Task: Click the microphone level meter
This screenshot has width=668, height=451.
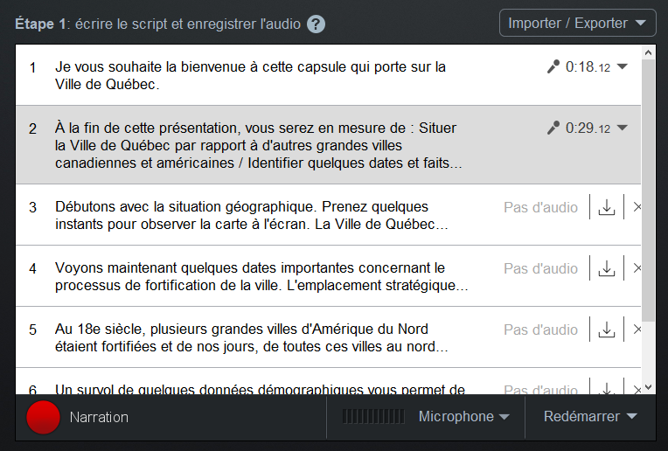Action: coord(373,417)
